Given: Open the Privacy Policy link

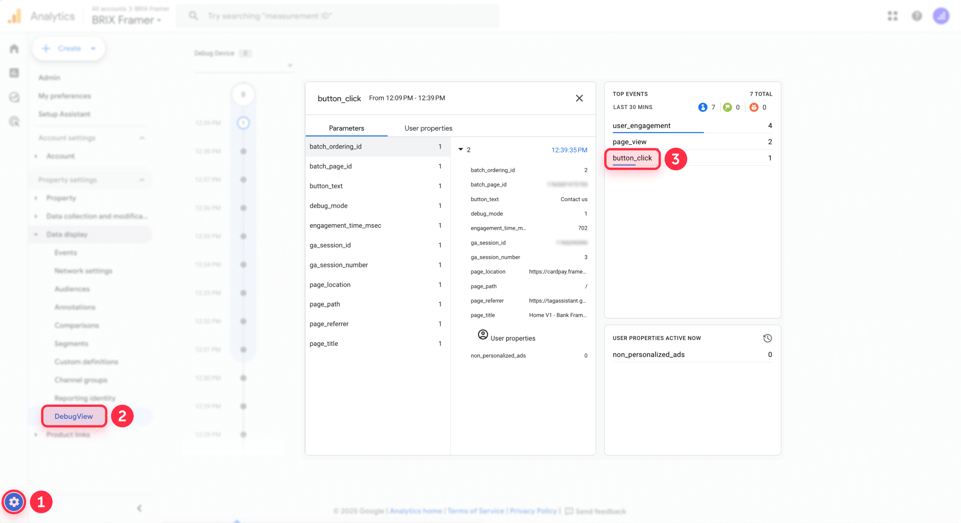Looking at the screenshot, I should coord(533,511).
